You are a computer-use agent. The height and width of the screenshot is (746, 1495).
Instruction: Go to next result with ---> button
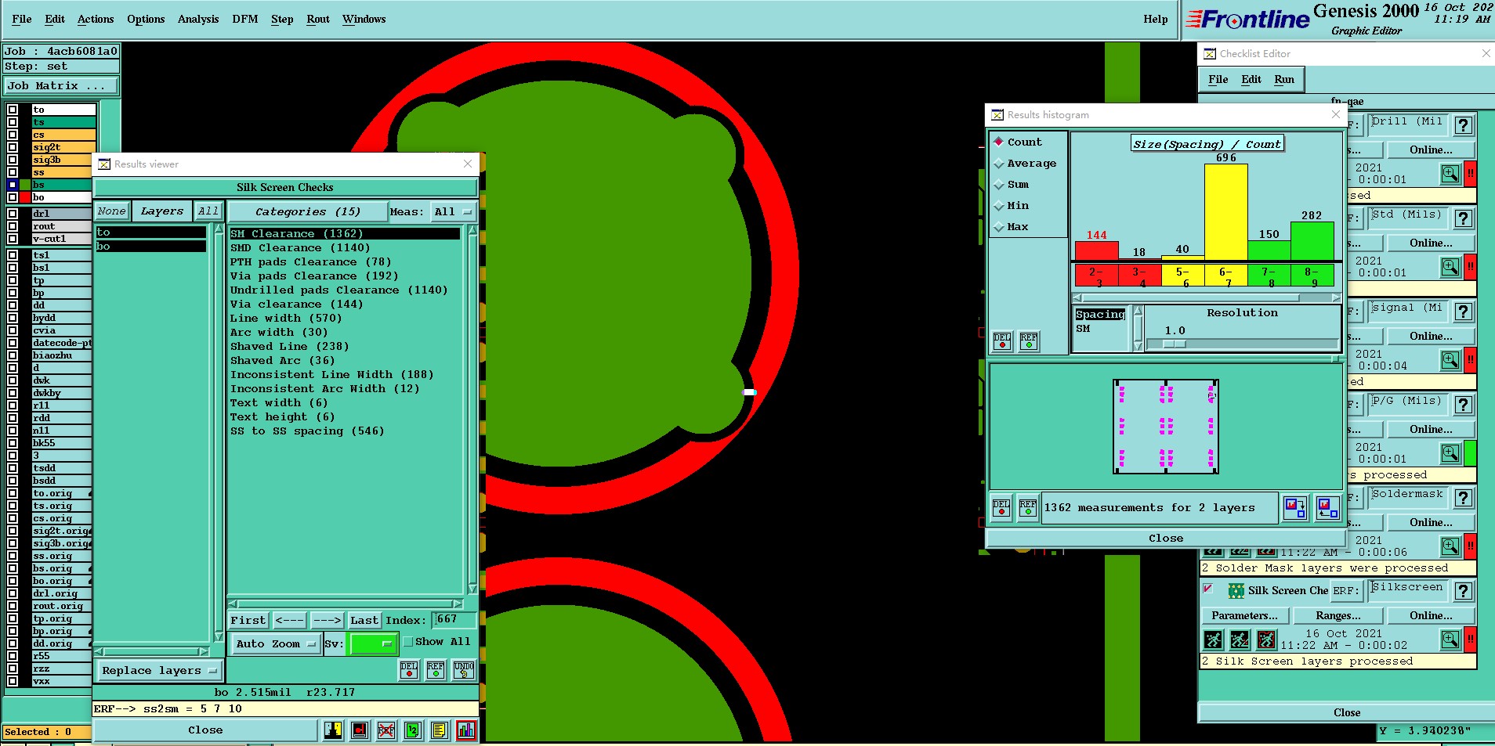click(327, 620)
